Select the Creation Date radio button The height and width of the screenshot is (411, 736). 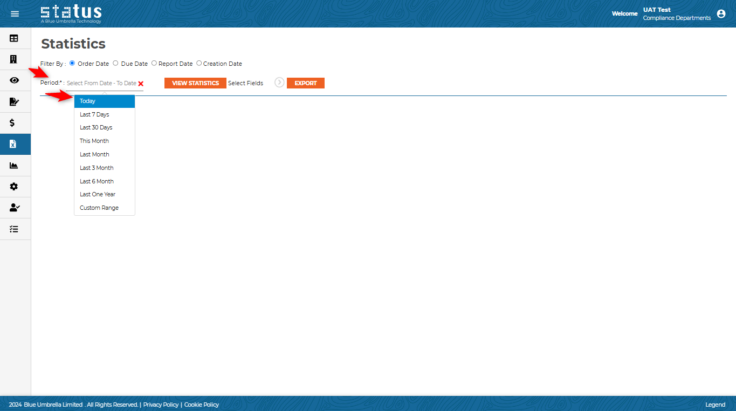[x=199, y=63]
